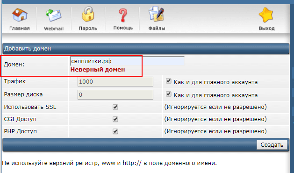This screenshot has height=173, width=294.
Task: Click the Webmail label
Action: (x=54, y=29)
